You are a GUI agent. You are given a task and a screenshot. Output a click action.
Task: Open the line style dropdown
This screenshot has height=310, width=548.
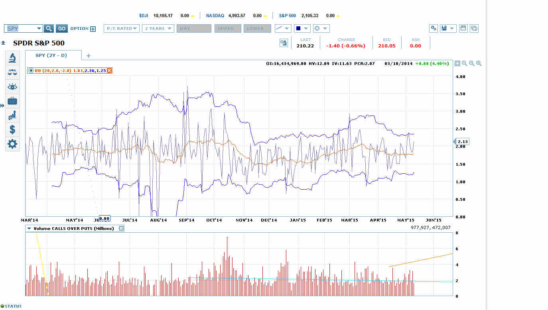283,28
